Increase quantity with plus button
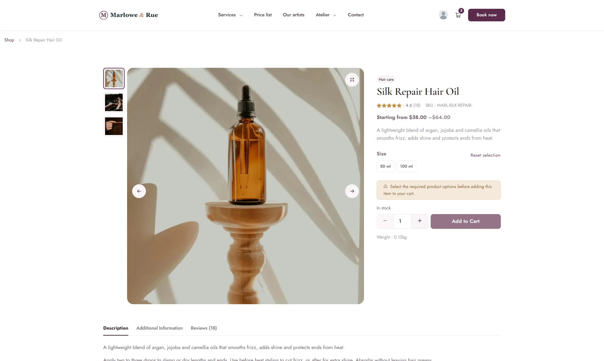The image size is (604, 361). tap(420, 221)
